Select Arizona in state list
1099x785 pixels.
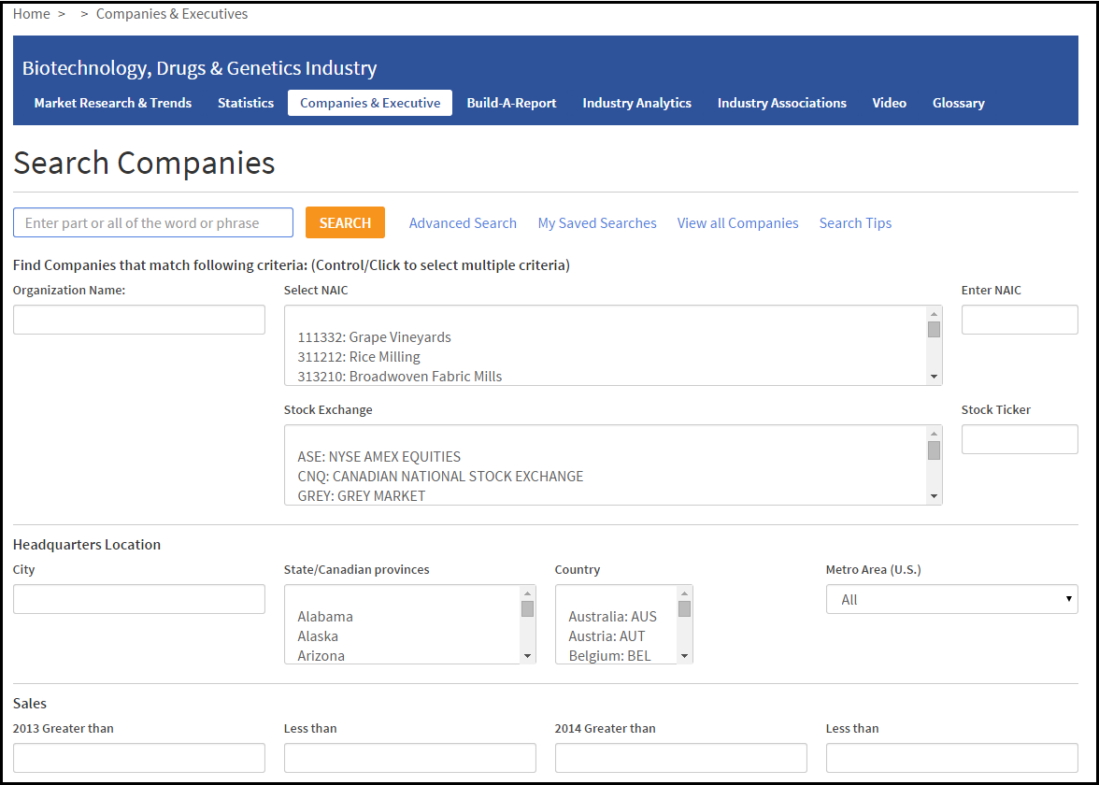[321, 656]
